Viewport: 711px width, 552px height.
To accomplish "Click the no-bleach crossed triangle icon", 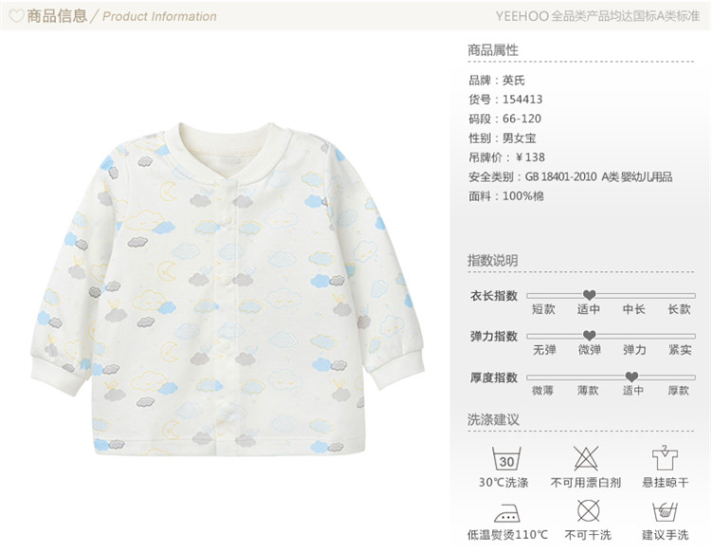I will [x=586, y=458].
